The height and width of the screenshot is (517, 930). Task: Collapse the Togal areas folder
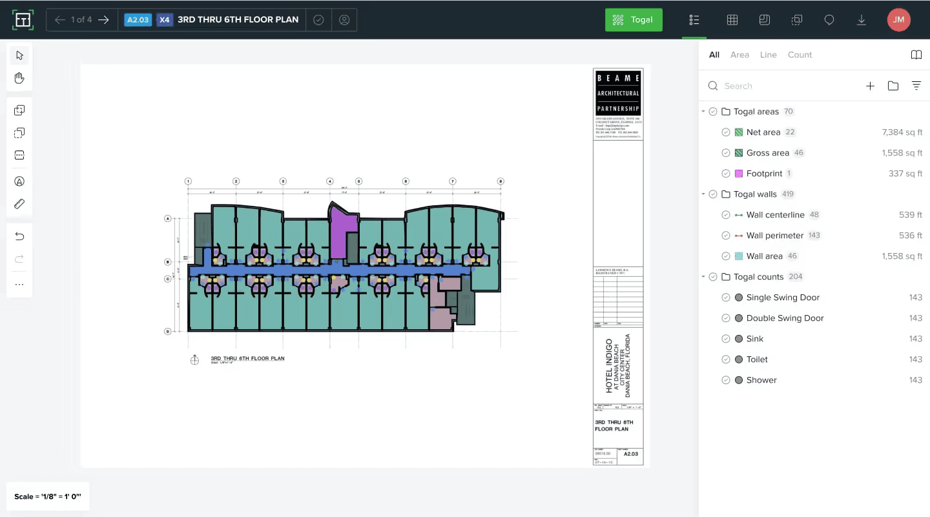[x=703, y=112]
